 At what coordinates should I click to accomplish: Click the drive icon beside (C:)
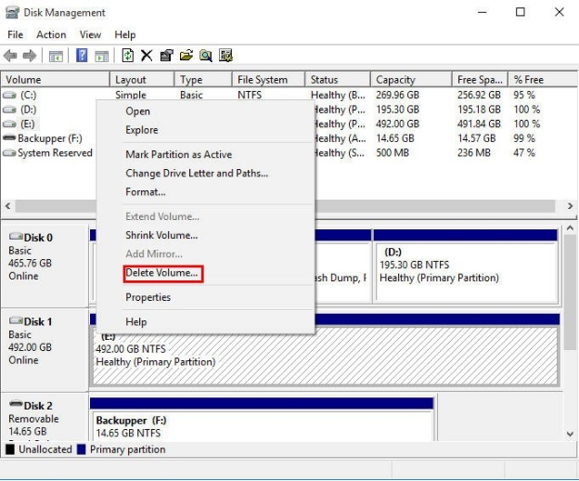pyautogui.click(x=9, y=96)
